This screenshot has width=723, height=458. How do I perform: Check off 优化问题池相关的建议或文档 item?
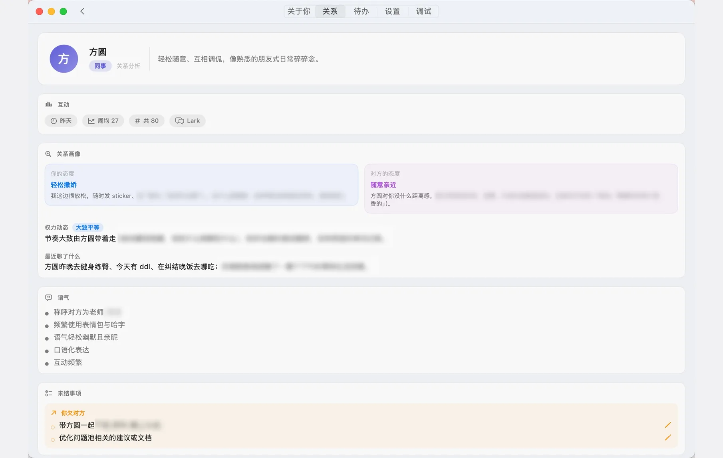(x=53, y=440)
